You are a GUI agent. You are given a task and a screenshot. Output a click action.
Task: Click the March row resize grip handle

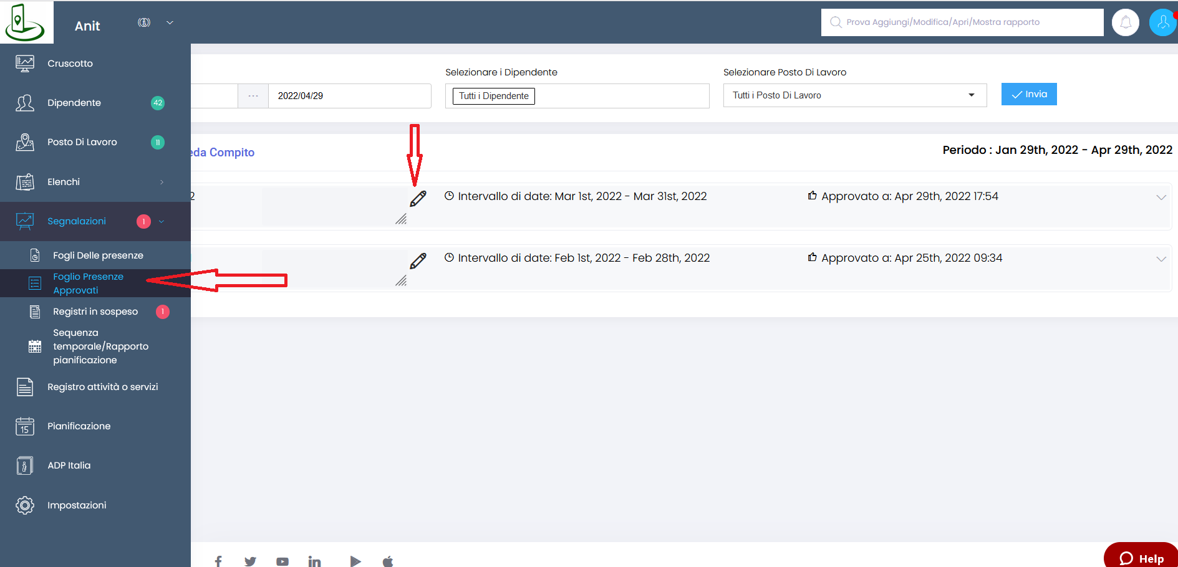(x=401, y=219)
